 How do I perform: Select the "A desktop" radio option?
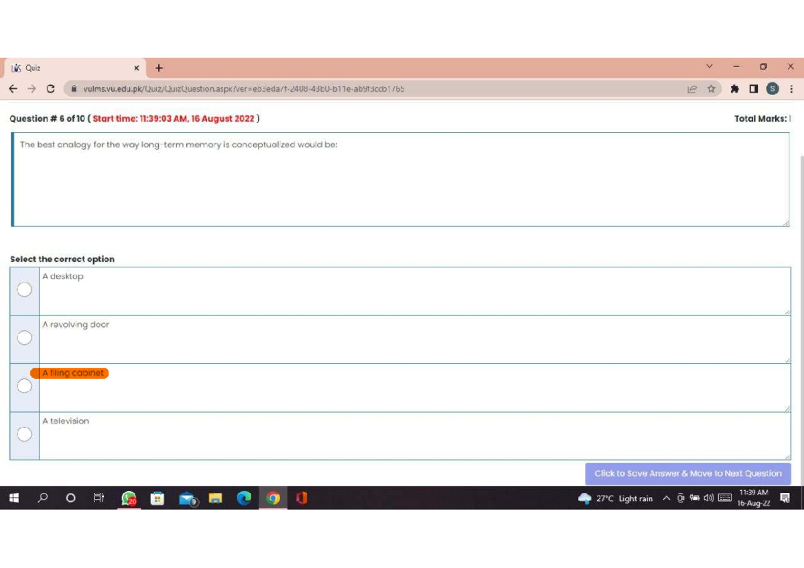tap(24, 289)
